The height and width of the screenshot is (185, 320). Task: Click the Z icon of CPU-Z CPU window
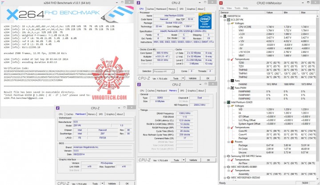(139, 3)
